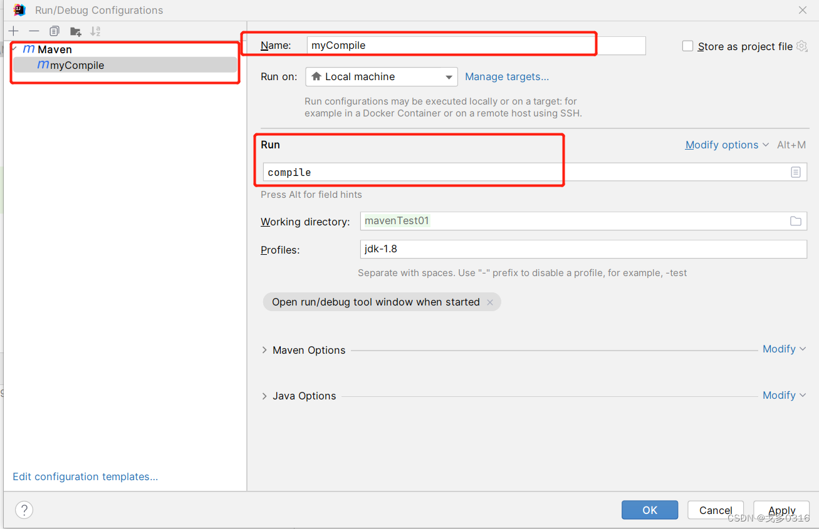
Task: Browse working directory folder icon
Action: point(796,221)
